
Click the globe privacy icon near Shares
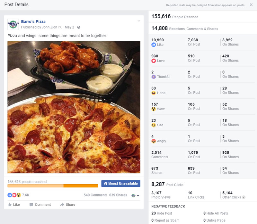click(133, 195)
